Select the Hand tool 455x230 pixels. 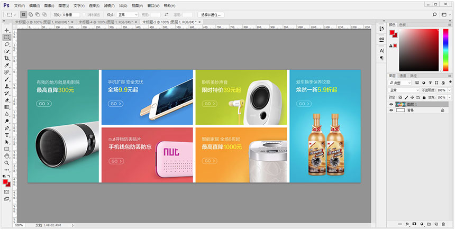click(7, 155)
